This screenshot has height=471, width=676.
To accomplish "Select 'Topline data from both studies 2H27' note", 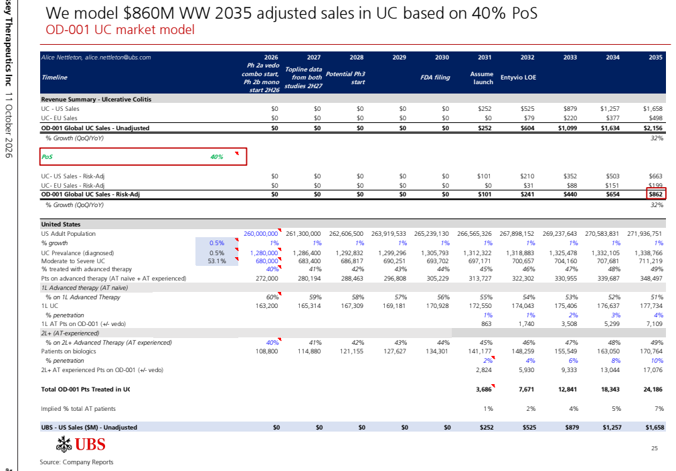I will tap(303, 77).
